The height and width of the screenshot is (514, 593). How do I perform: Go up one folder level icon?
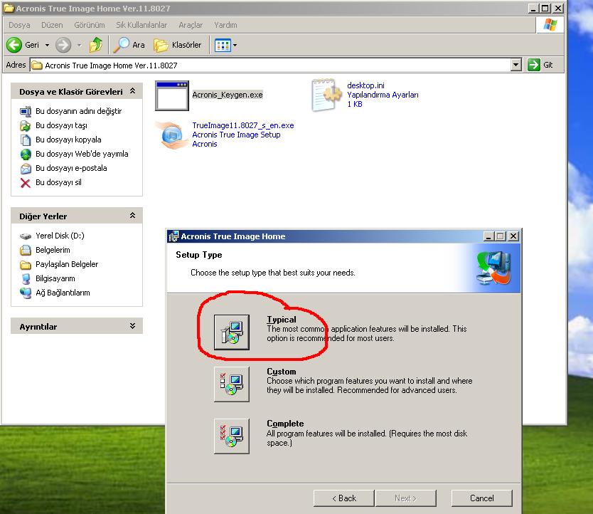click(x=96, y=45)
